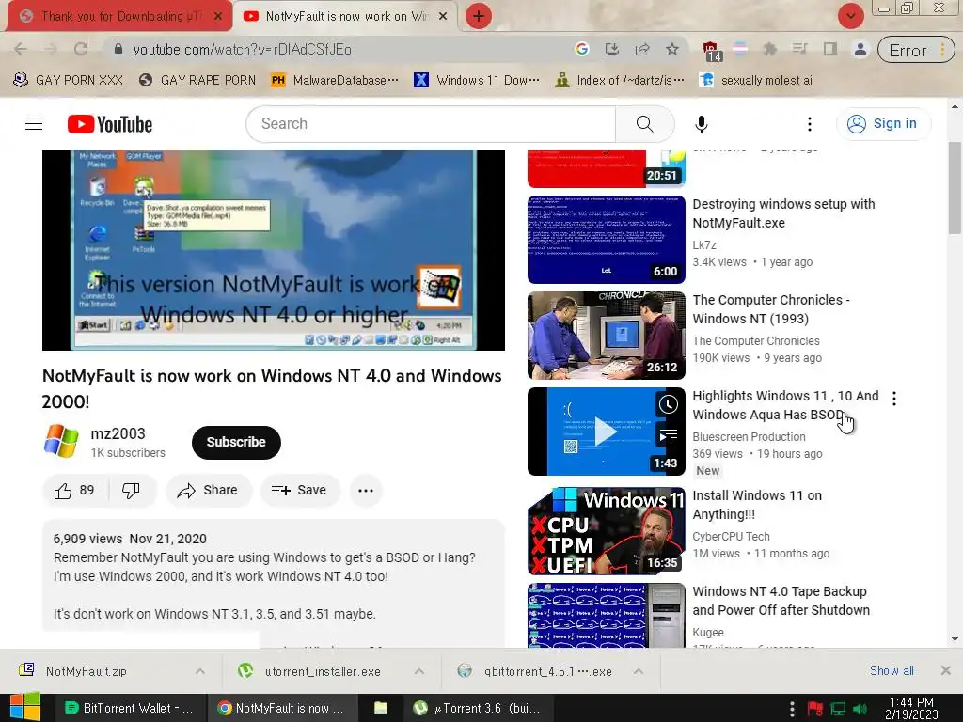Click the page vertical scrollbar thumb
This screenshot has height=722, width=963.
(x=955, y=188)
